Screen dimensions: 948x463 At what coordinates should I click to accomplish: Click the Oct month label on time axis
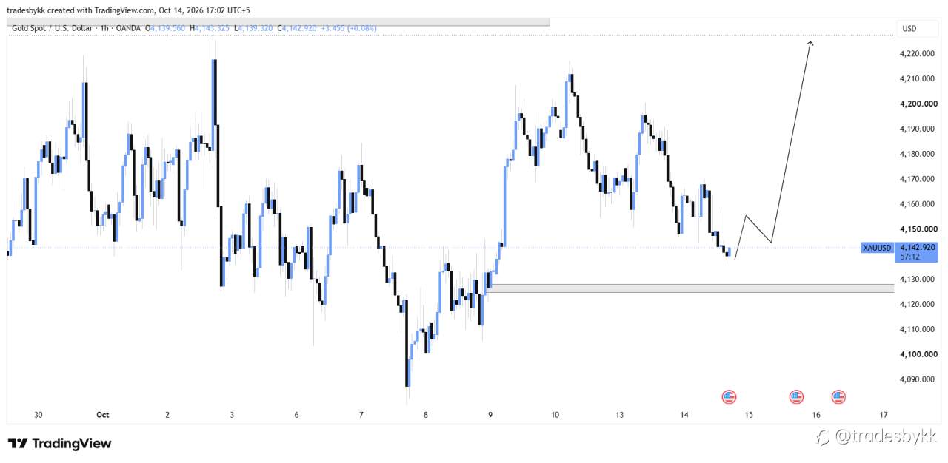point(103,416)
